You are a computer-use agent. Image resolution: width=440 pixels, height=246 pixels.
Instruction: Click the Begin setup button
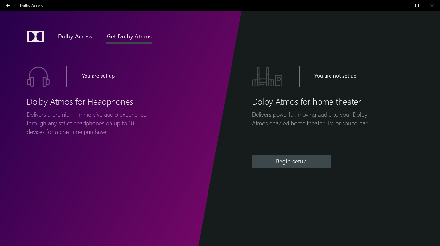pyautogui.click(x=291, y=161)
